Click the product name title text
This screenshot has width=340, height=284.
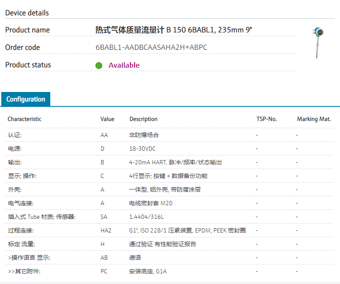click(x=175, y=30)
